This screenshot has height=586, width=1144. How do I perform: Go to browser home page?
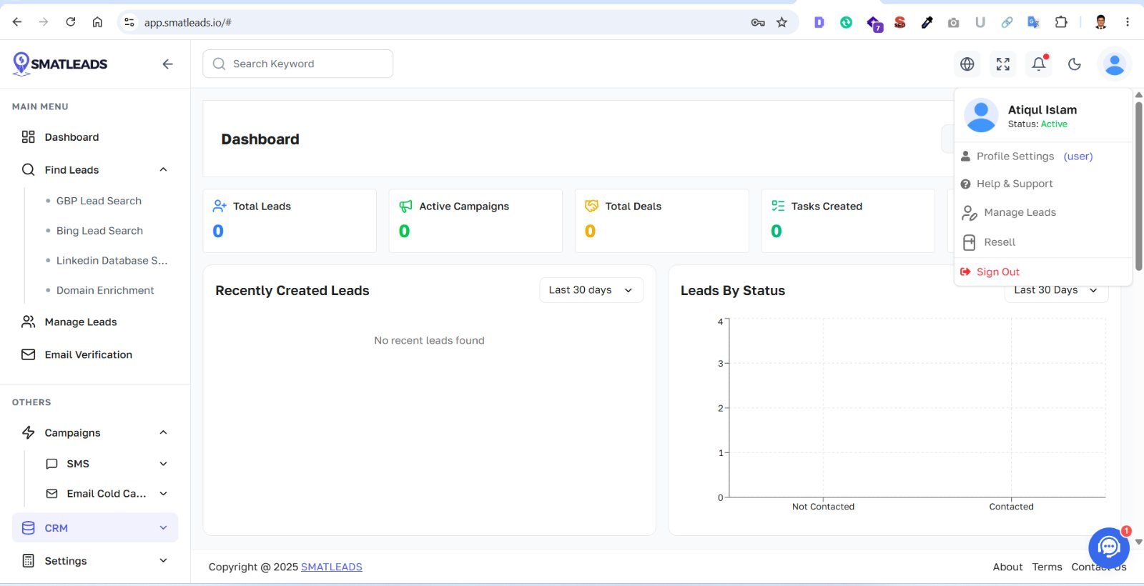click(x=97, y=22)
